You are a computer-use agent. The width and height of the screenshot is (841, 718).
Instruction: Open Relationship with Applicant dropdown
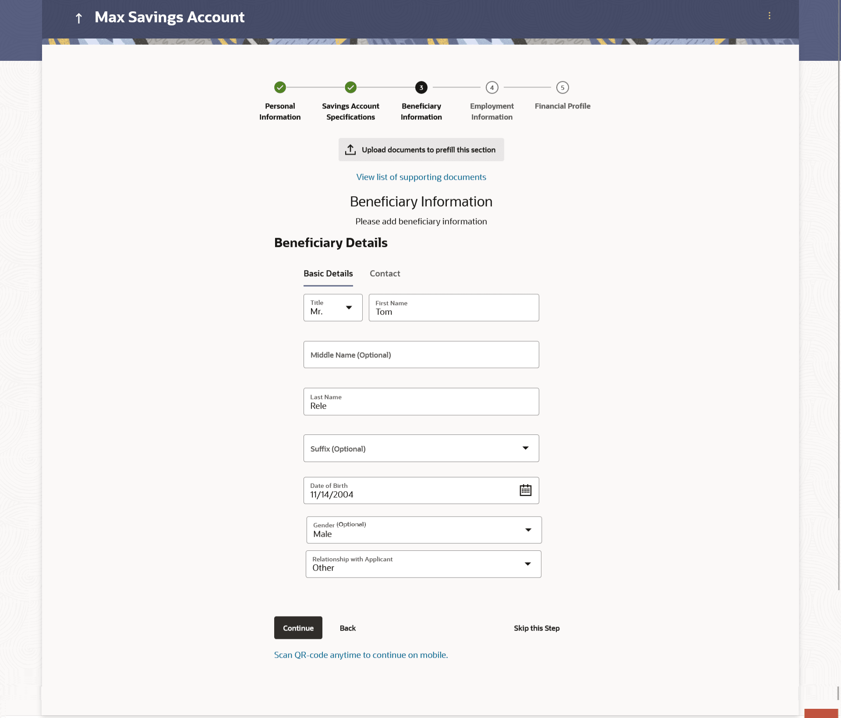pyautogui.click(x=527, y=564)
